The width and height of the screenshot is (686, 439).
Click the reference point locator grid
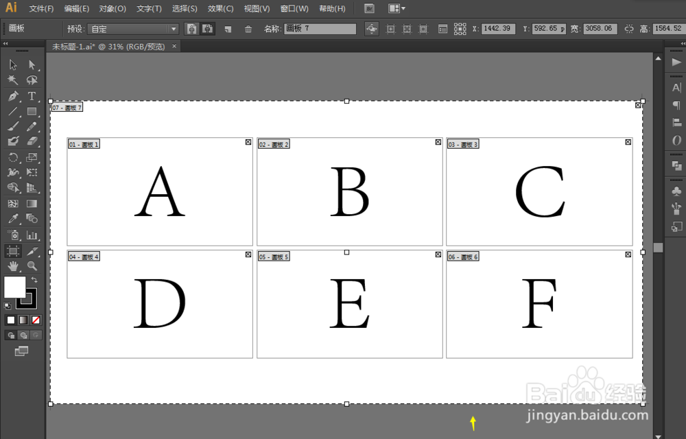click(x=460, y=29)
